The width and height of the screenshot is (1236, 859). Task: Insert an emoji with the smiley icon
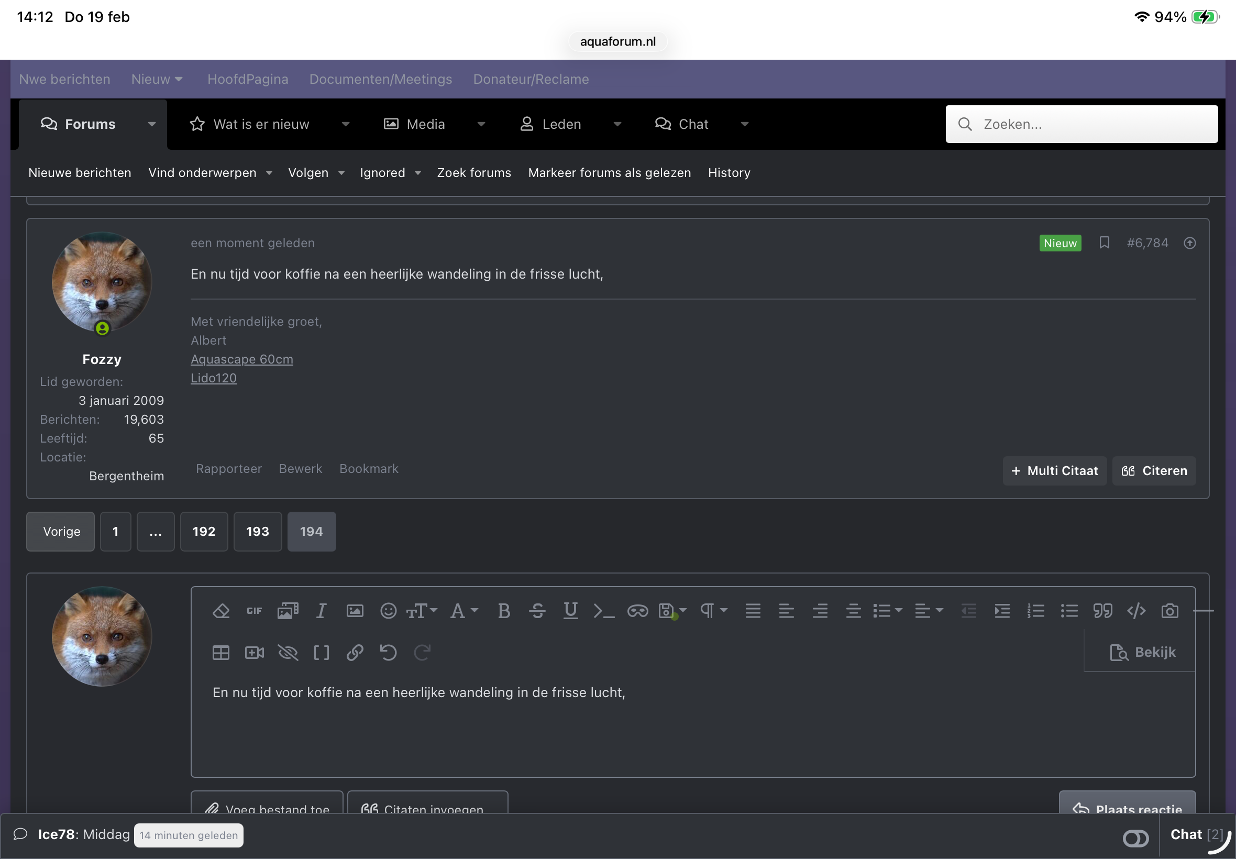click(388, 611)
